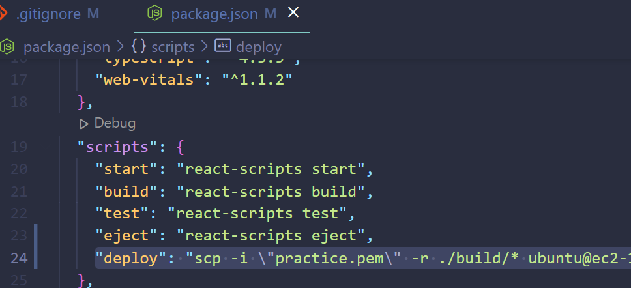Image resolution: width=631 pixels, height=288 pixels.
Task: Click the "eject" key text
Action: point(126,236)
